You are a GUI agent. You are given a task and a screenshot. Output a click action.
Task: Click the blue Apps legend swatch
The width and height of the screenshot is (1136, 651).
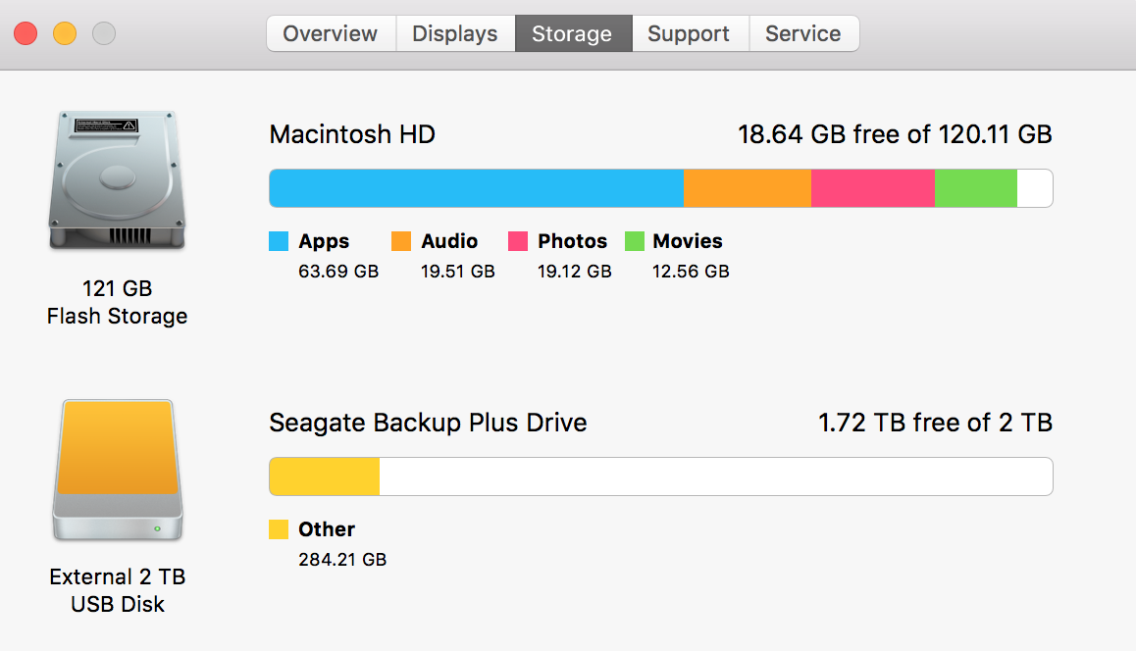pos(279,241)
